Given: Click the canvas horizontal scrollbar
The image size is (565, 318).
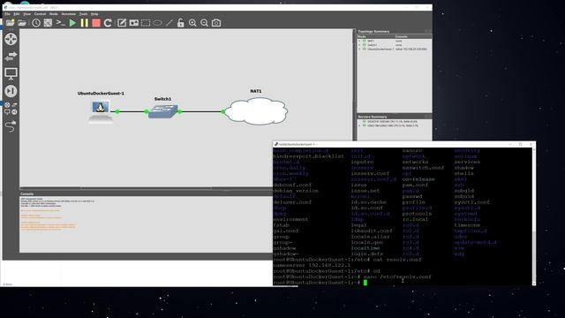Looking at the screenshot, I should coord(146,188).
